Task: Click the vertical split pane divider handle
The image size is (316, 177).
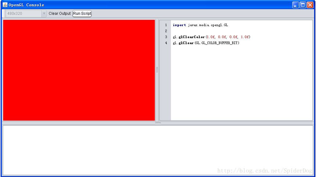Action: 157,70
